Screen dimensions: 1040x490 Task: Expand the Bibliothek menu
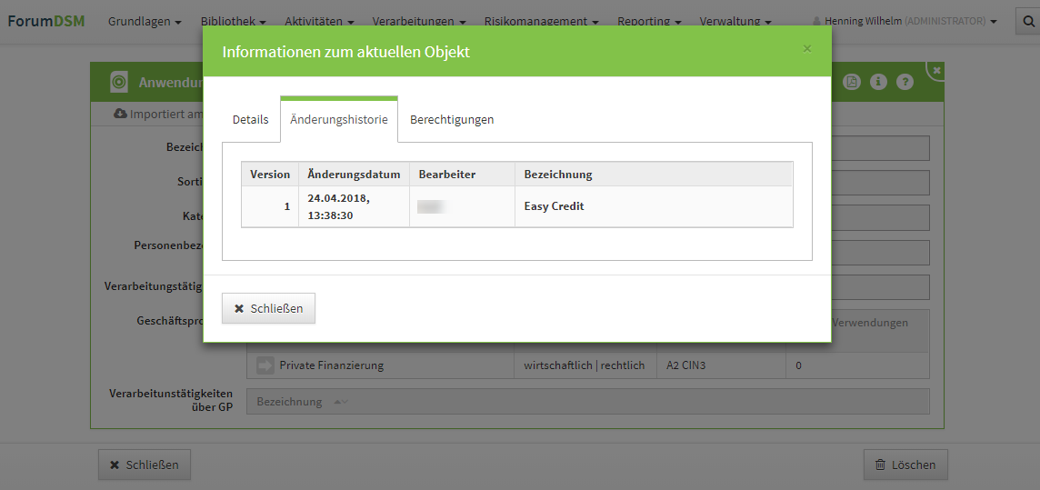point(233,22)
